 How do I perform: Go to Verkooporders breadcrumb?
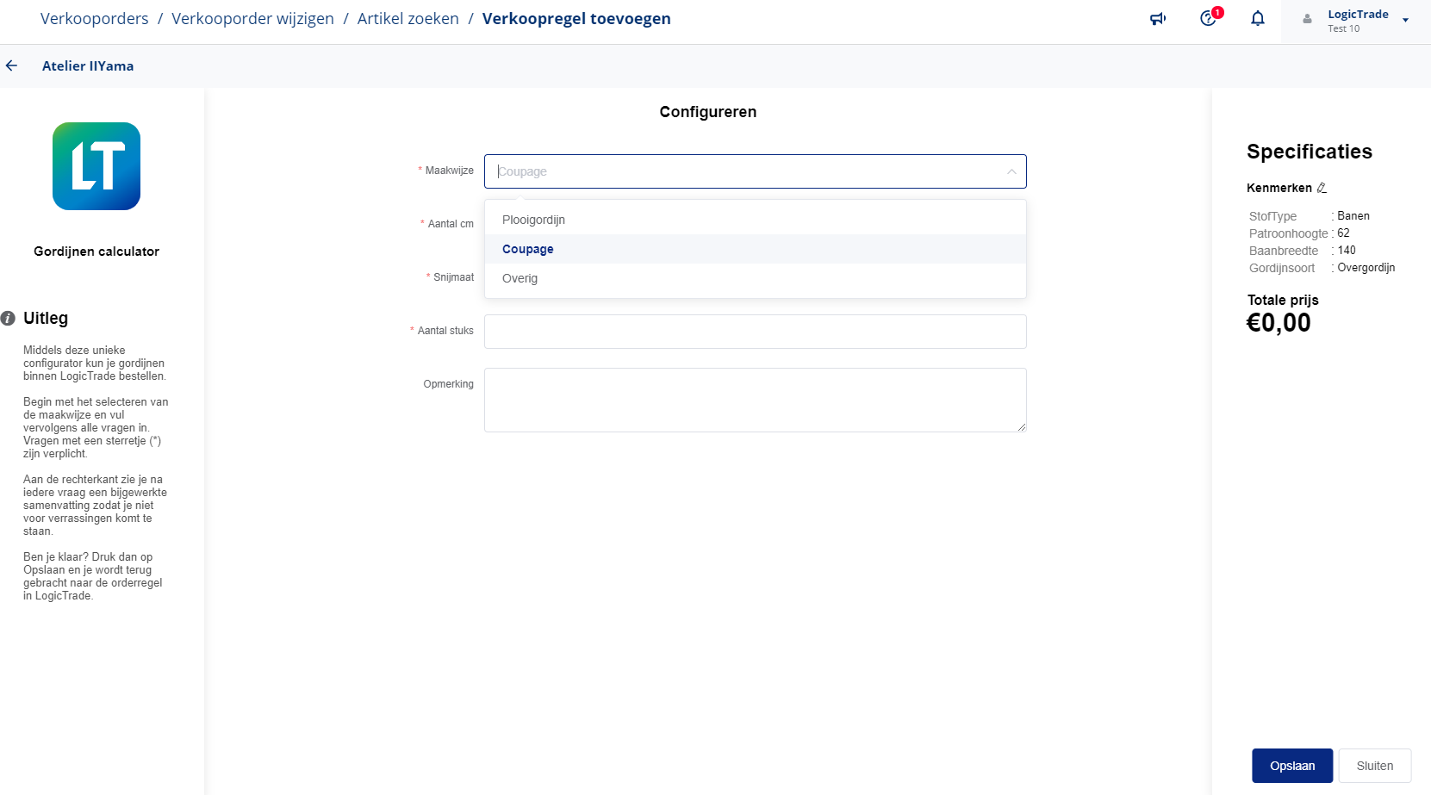click(x=94, y=19)
